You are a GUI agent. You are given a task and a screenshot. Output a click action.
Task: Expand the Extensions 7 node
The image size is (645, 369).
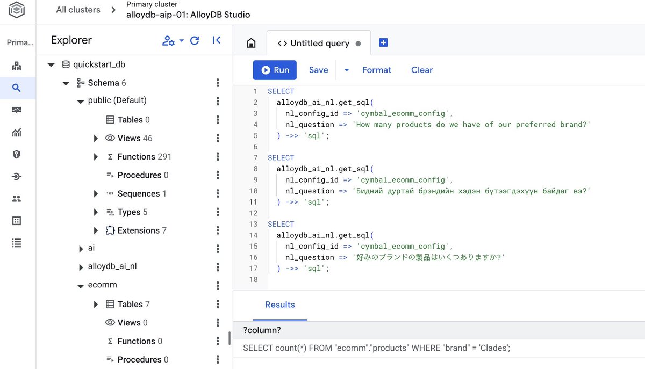(96, 230)
